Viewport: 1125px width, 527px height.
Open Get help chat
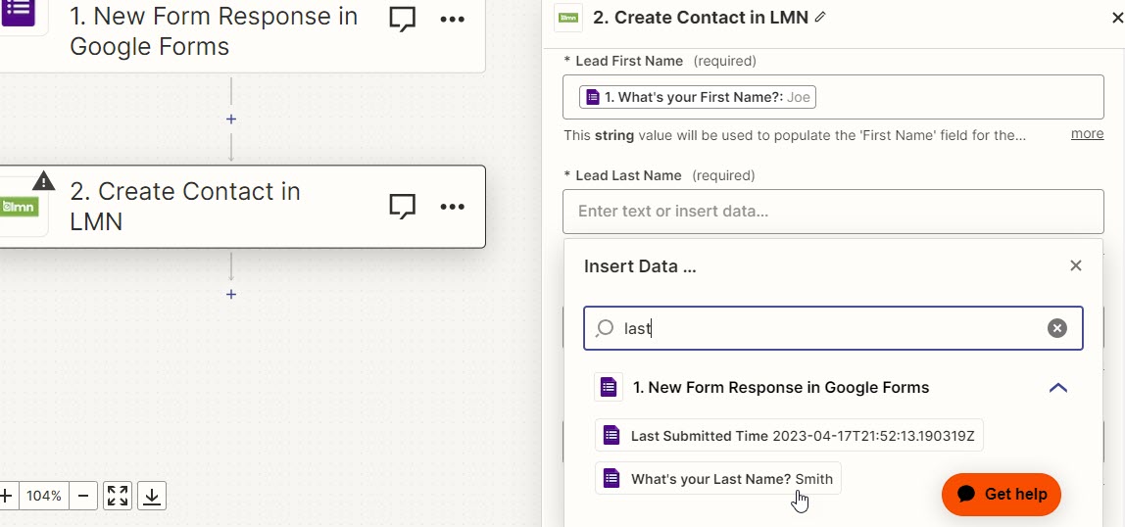(1002, 494)
